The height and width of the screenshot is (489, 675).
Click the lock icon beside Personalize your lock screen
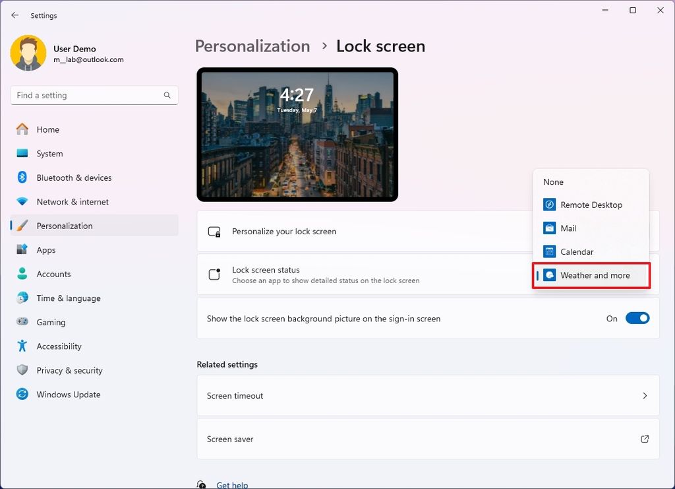[214, 232]
